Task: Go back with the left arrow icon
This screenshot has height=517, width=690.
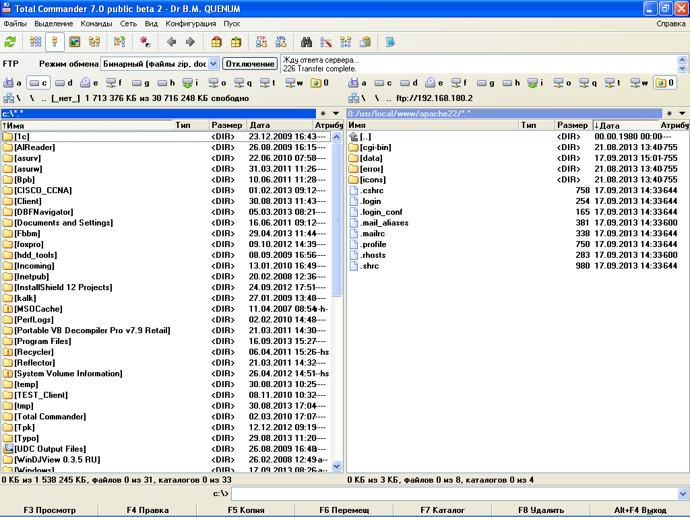Action: coord(172,42)
